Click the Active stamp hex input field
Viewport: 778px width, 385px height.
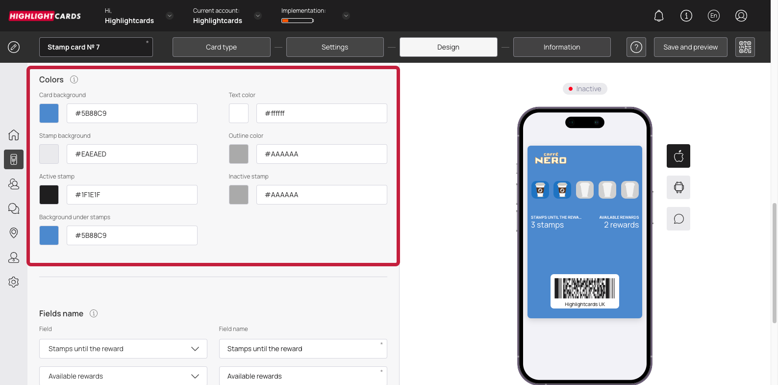click(132, 195)
